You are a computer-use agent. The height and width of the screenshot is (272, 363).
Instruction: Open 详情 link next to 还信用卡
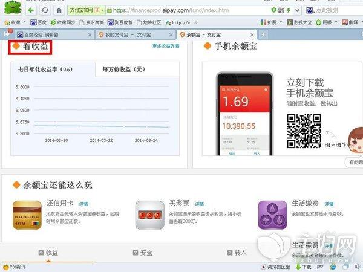[83, 204]
